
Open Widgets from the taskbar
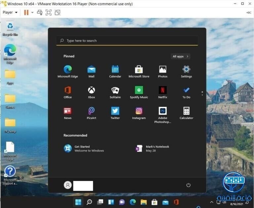point(111,202)
